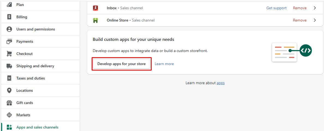Expand the Online Store row chevron
324x131 pixels.
(x=315, y=20)
